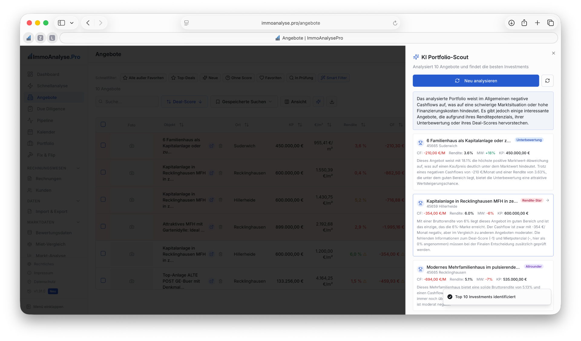Open the external link icon for Suderwich listing
Image resolution: width=581 pixels, height=341 pixels.
212,146
